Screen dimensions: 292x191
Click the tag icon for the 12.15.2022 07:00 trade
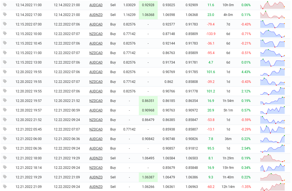pyautogui.click(x=5, y=24)
